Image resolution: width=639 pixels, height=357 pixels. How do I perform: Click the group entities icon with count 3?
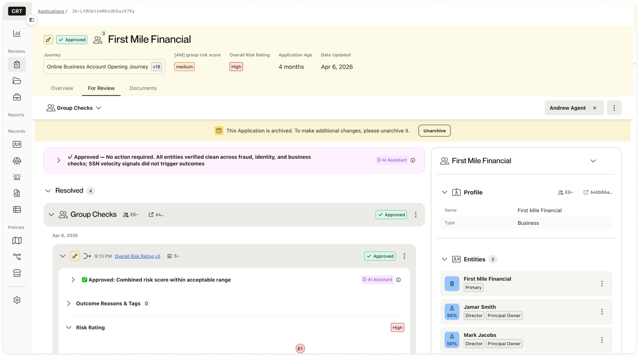pos(98,39)
